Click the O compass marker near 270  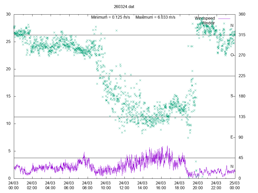232,55
